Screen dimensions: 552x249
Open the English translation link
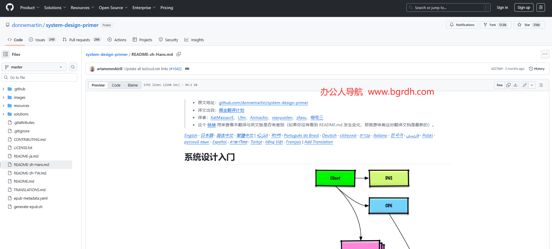coord(191,135)
